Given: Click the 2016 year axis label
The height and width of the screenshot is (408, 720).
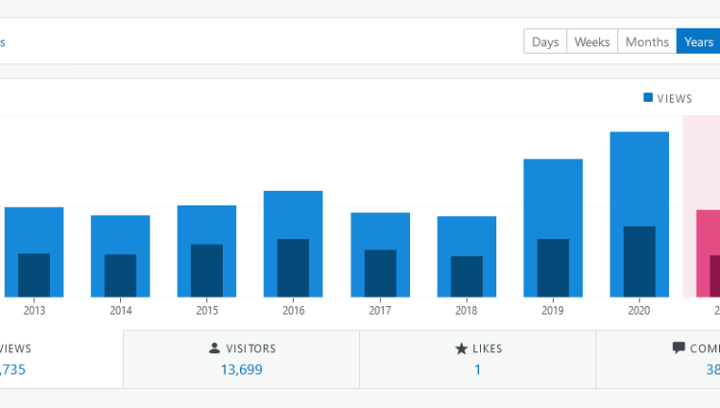Looking at the screenshot, I should (x=293, y=311).
